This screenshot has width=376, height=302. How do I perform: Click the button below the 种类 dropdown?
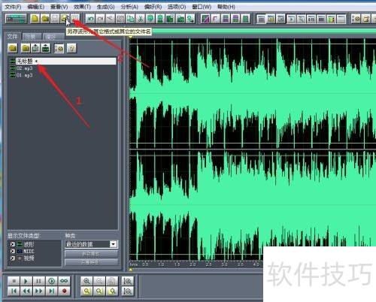point(91,254)
